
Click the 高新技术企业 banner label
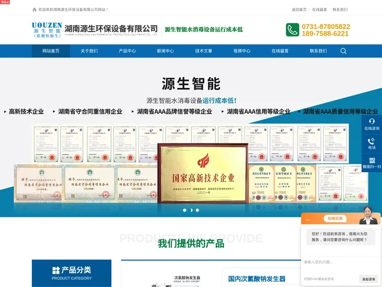click(27, 112)
